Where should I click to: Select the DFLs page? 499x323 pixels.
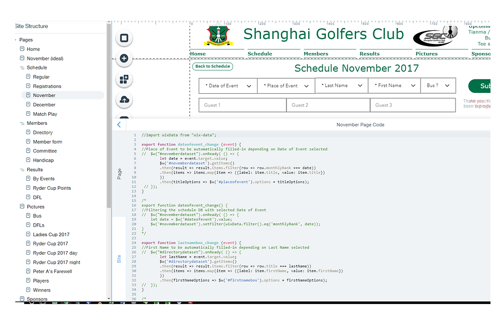tap(38, 225)
